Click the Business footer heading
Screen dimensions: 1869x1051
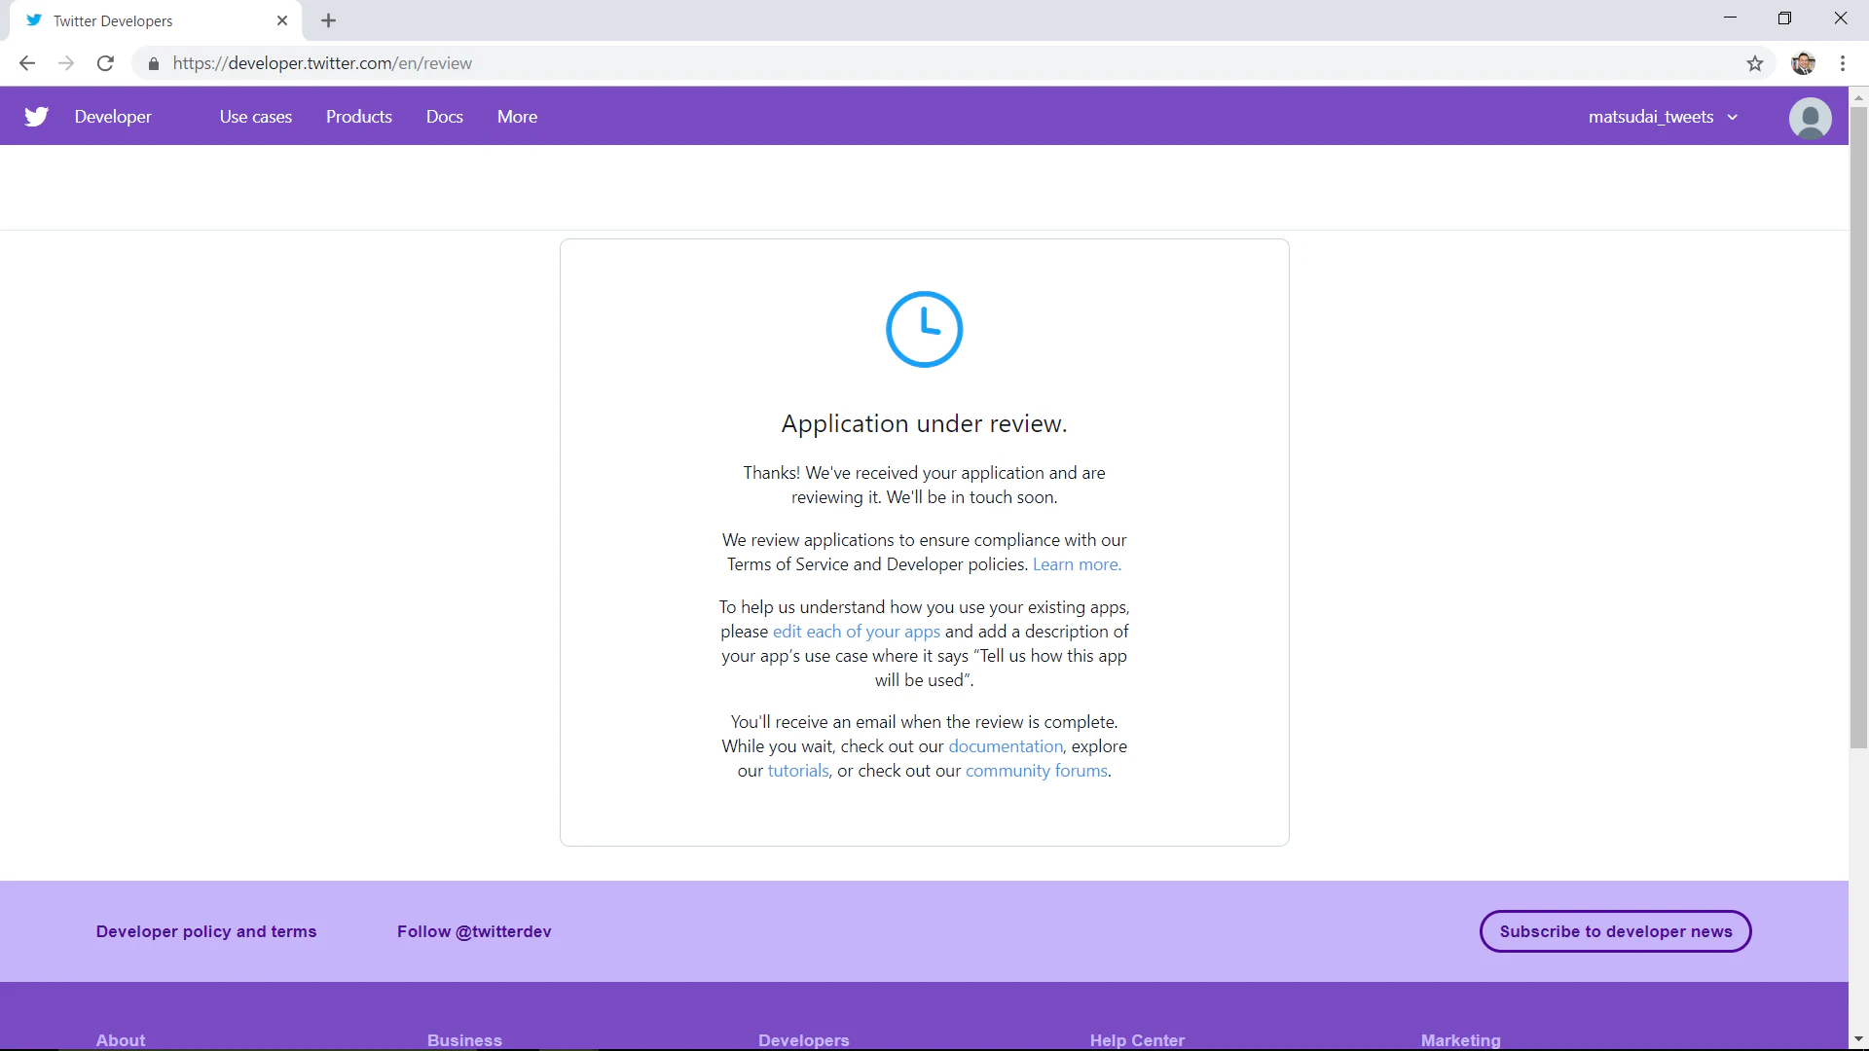pos(464,1040)
